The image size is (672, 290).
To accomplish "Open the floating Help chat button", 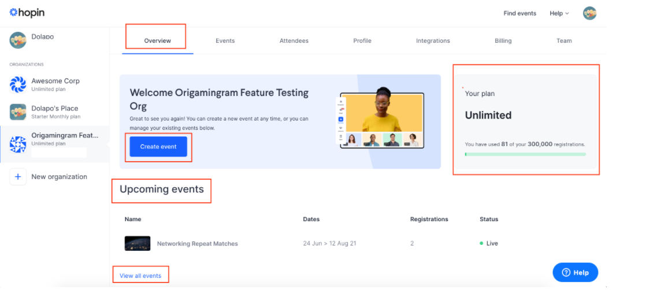I will tap(575, 272).
